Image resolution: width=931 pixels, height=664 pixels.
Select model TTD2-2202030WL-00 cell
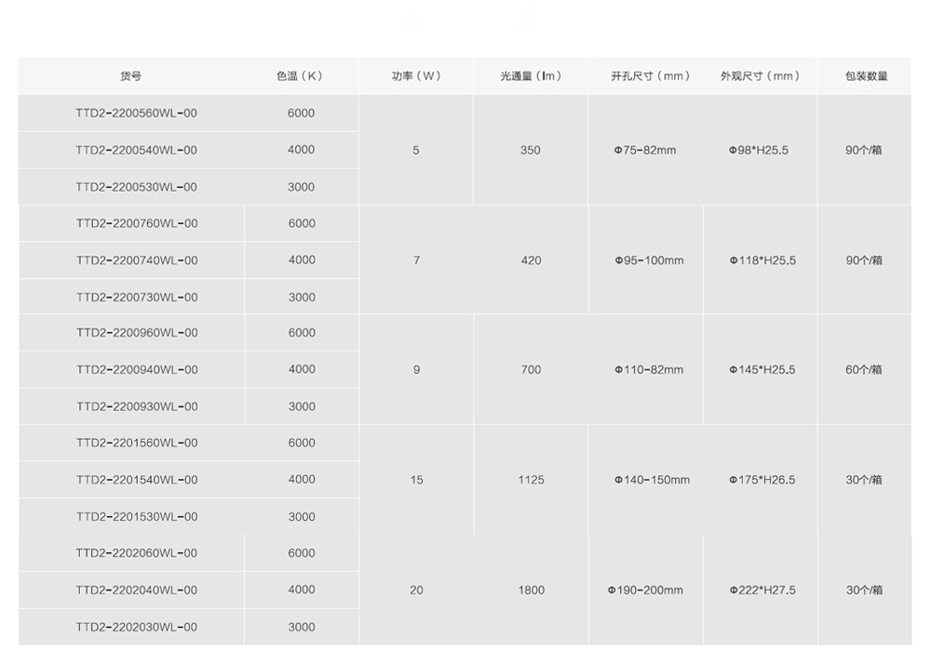[137, 627]
